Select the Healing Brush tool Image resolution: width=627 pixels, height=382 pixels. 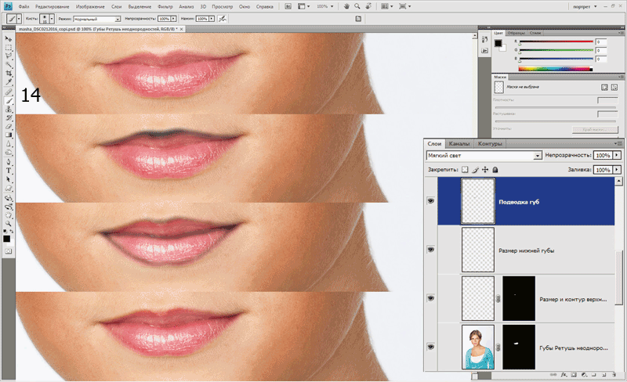[8, 92]
